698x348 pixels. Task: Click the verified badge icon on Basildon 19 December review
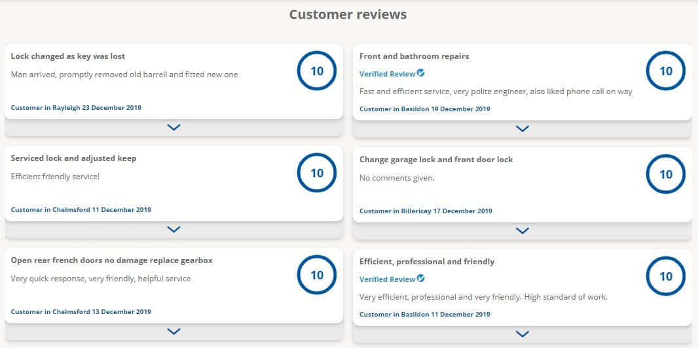point(420,73)
